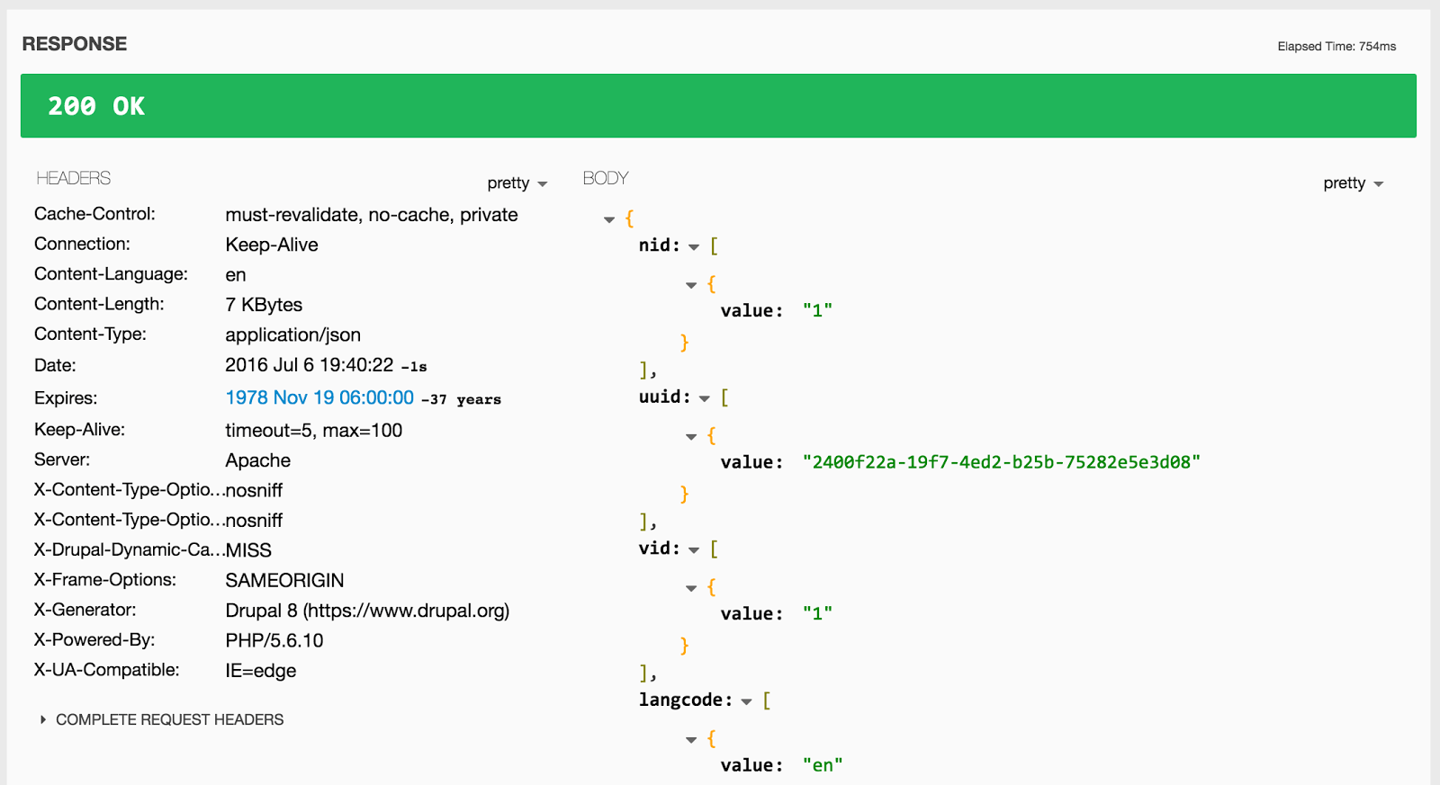The image size is (1440, 785).
Task: Click the Server value Apache
Action: pyautogui.click(x=258, y=460)
